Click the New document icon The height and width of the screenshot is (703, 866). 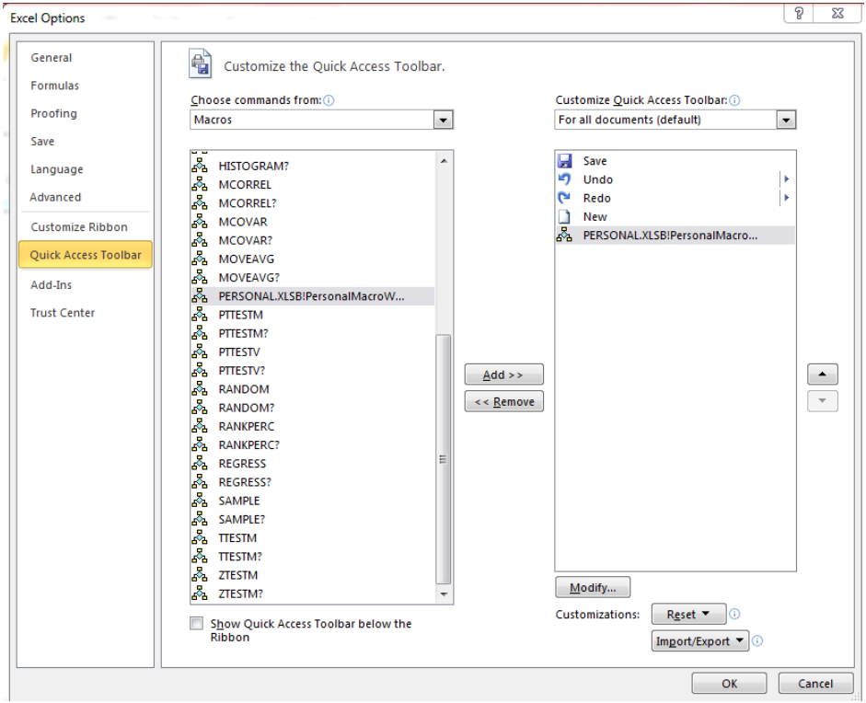564,216
